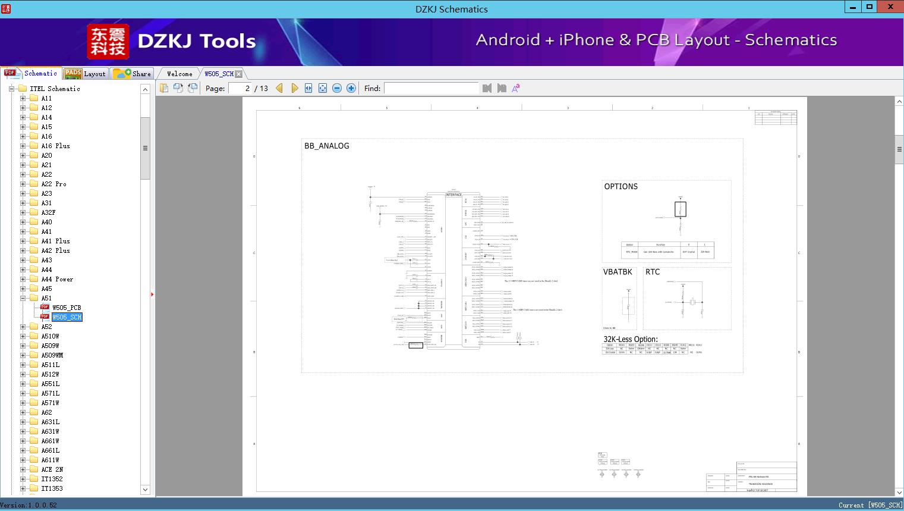Zoom out with the minus icon

coord(337,88)
